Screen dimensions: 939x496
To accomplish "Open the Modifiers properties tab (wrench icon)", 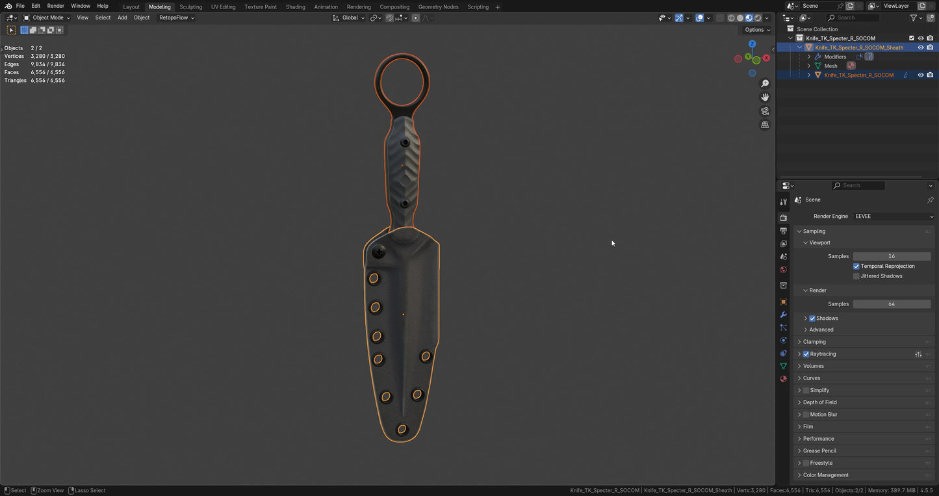I will [783, 315].
